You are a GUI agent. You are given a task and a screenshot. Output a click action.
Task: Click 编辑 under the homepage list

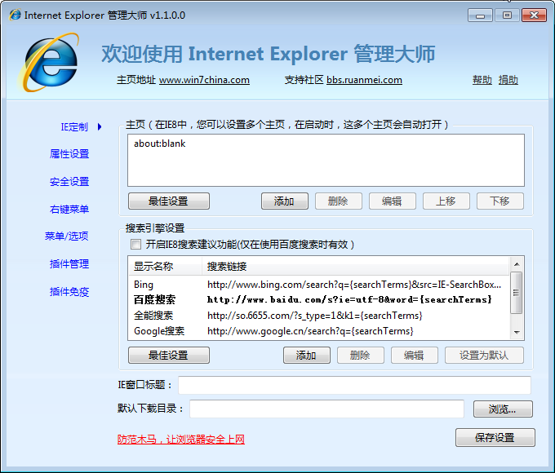393,201
